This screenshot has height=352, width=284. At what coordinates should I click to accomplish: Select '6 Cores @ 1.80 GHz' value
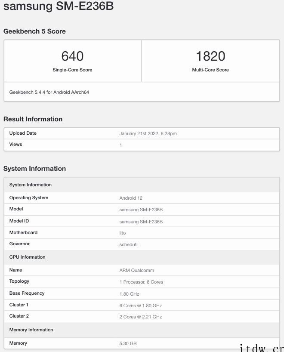(x=141, y=306)
